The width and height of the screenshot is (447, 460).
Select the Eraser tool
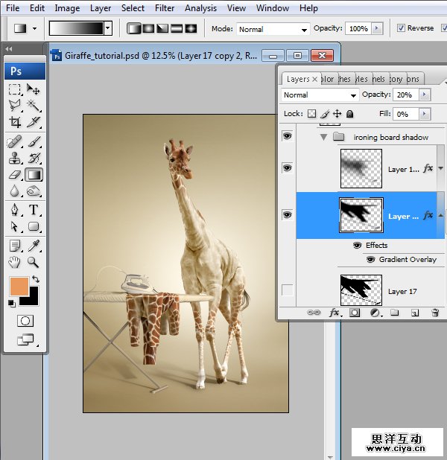[14, 175]
